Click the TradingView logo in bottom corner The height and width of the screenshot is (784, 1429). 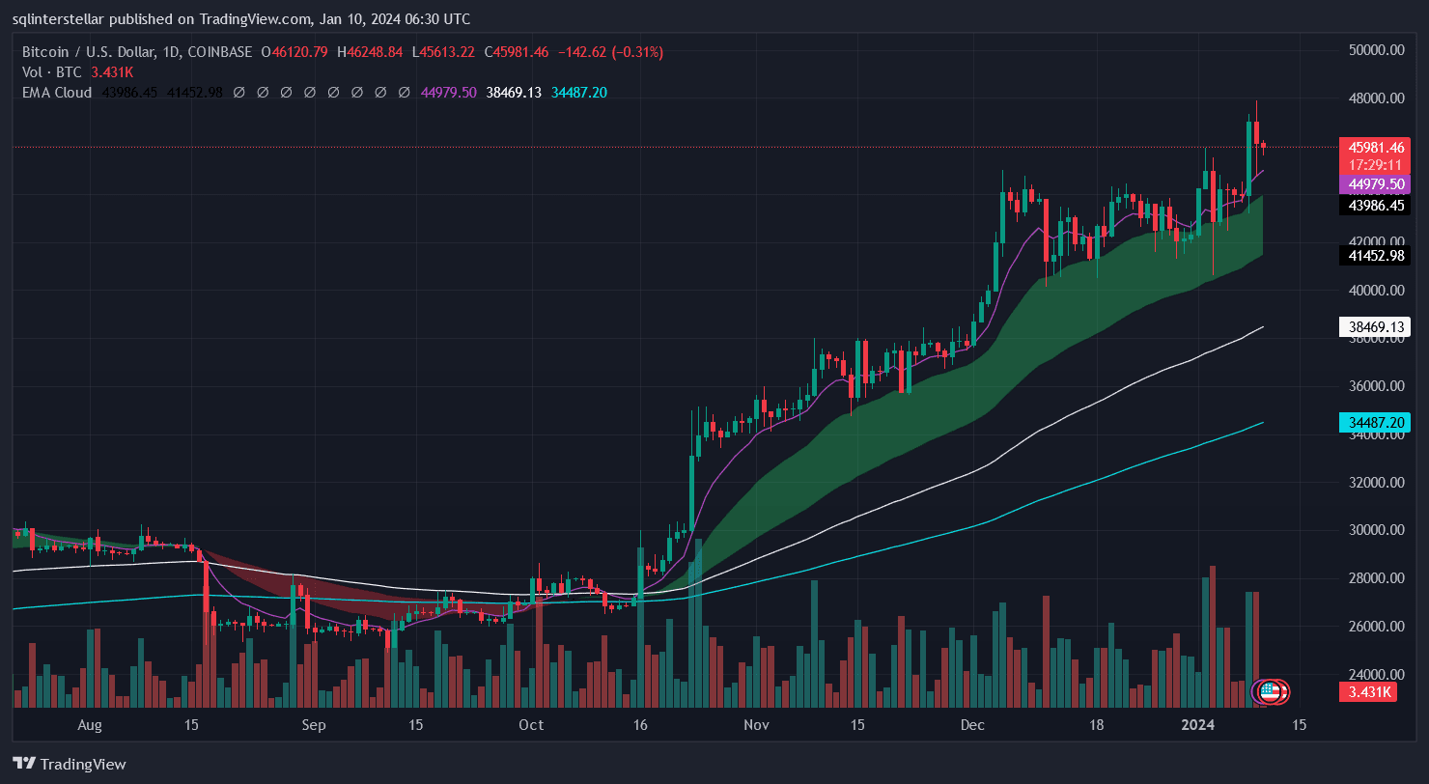[69, 764]
